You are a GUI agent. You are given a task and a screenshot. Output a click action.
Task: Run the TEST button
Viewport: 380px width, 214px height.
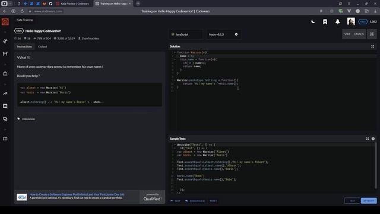[352, 201]
